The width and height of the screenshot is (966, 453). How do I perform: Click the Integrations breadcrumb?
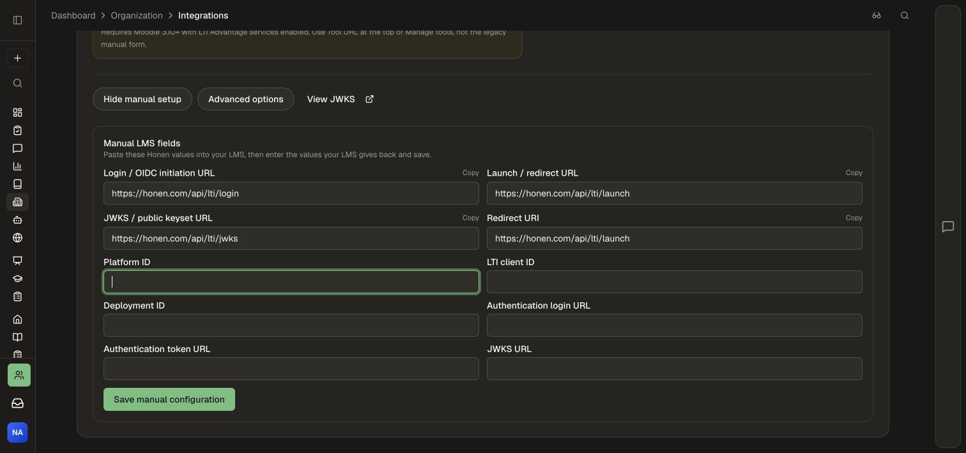203,15
